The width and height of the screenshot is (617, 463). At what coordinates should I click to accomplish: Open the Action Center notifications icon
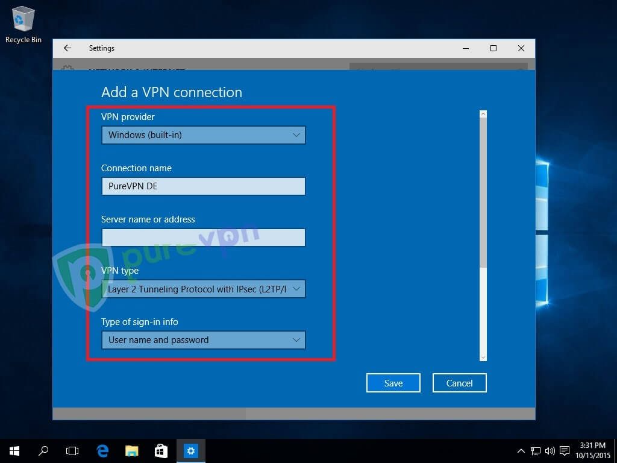click(x=565, y=450)
